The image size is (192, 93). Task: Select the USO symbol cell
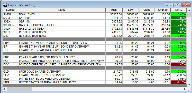(10, 79)
